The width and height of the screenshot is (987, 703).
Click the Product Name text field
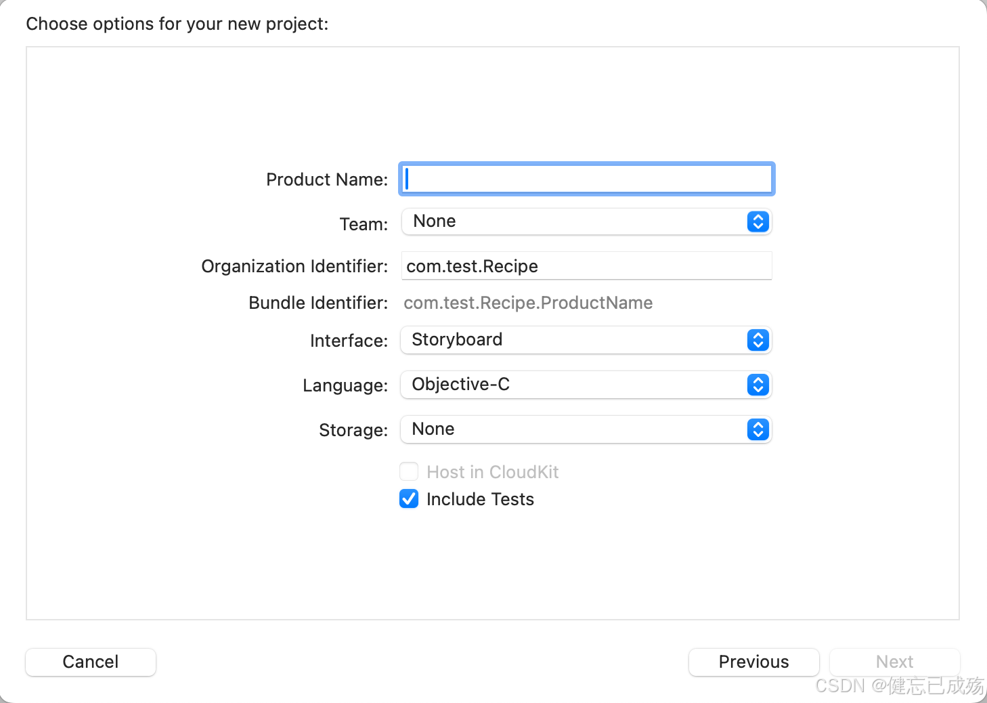[x=586, y=179]
